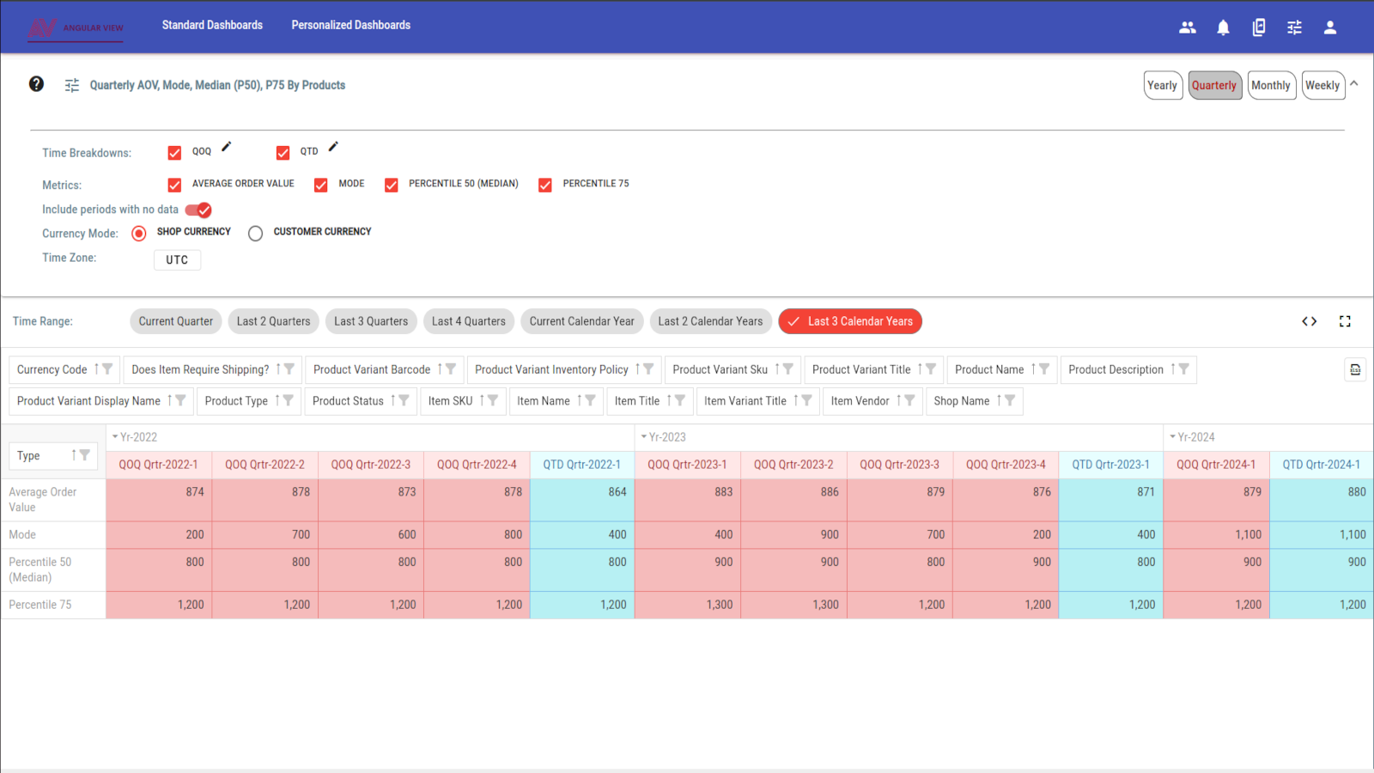Open the embed code icon near Time Range
Image resolution: width=1374 pixels, height=773 pixels.
[x=1309, y=320]
